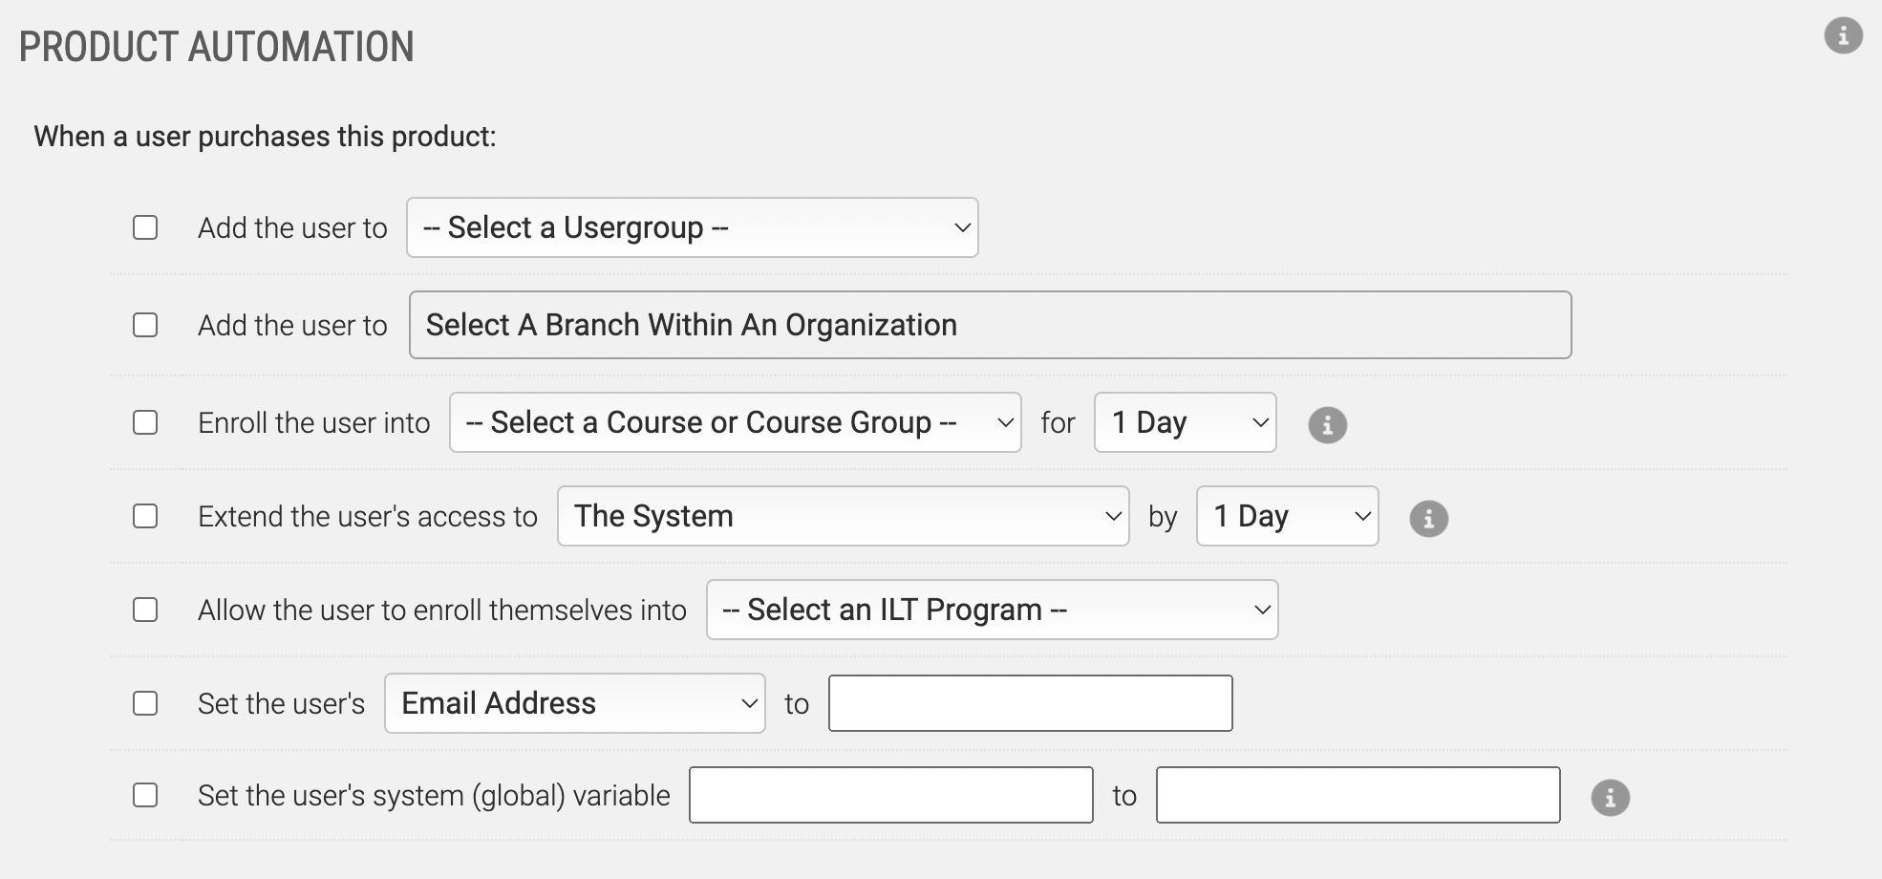
Task: Tick the Enroll the user into checkbox
Action: (145, 422)
